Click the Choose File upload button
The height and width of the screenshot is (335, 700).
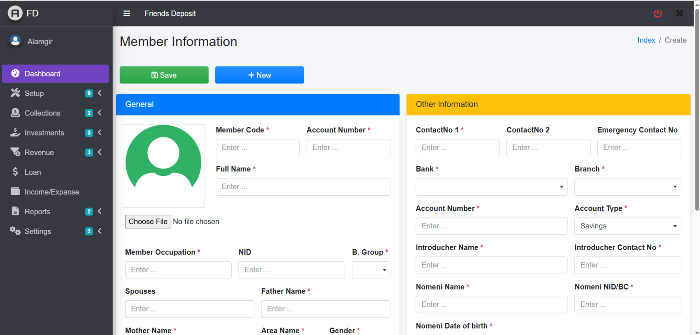point(148,221)
